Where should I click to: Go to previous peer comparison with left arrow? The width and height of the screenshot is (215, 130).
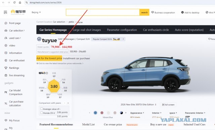(64, 103)
